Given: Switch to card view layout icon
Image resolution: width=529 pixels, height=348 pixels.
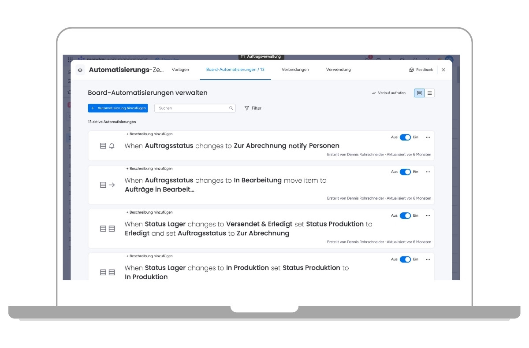Looking at the screenshot, I should (x=419, y=93).
